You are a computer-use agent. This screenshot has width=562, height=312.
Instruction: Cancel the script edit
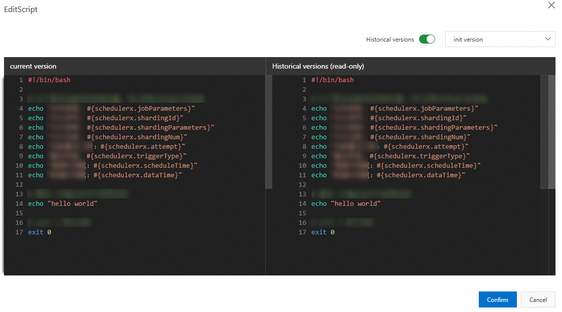537,299
